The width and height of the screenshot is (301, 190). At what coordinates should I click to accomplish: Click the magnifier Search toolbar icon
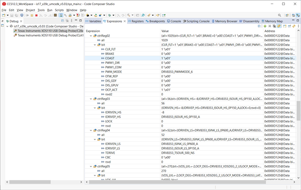(143, 15)
